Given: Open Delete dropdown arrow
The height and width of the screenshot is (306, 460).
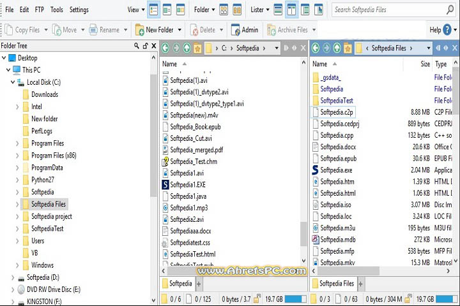Looking at the screenshot, I should pos(222,30).
